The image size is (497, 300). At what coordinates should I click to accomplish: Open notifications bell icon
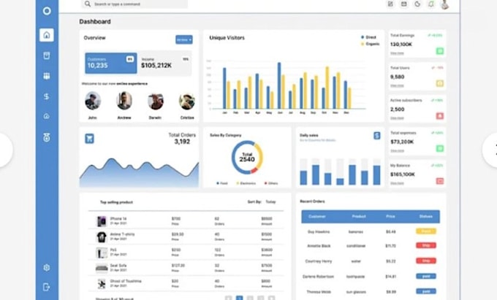coord(431,4)
